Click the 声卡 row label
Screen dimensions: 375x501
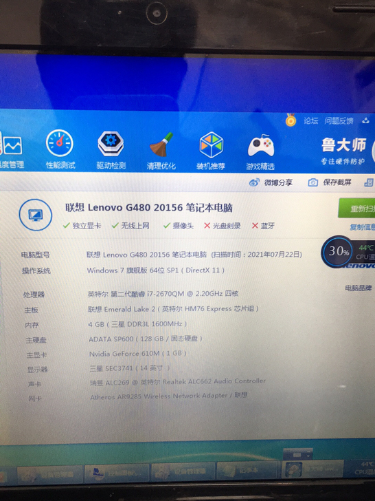pos(35,385)
